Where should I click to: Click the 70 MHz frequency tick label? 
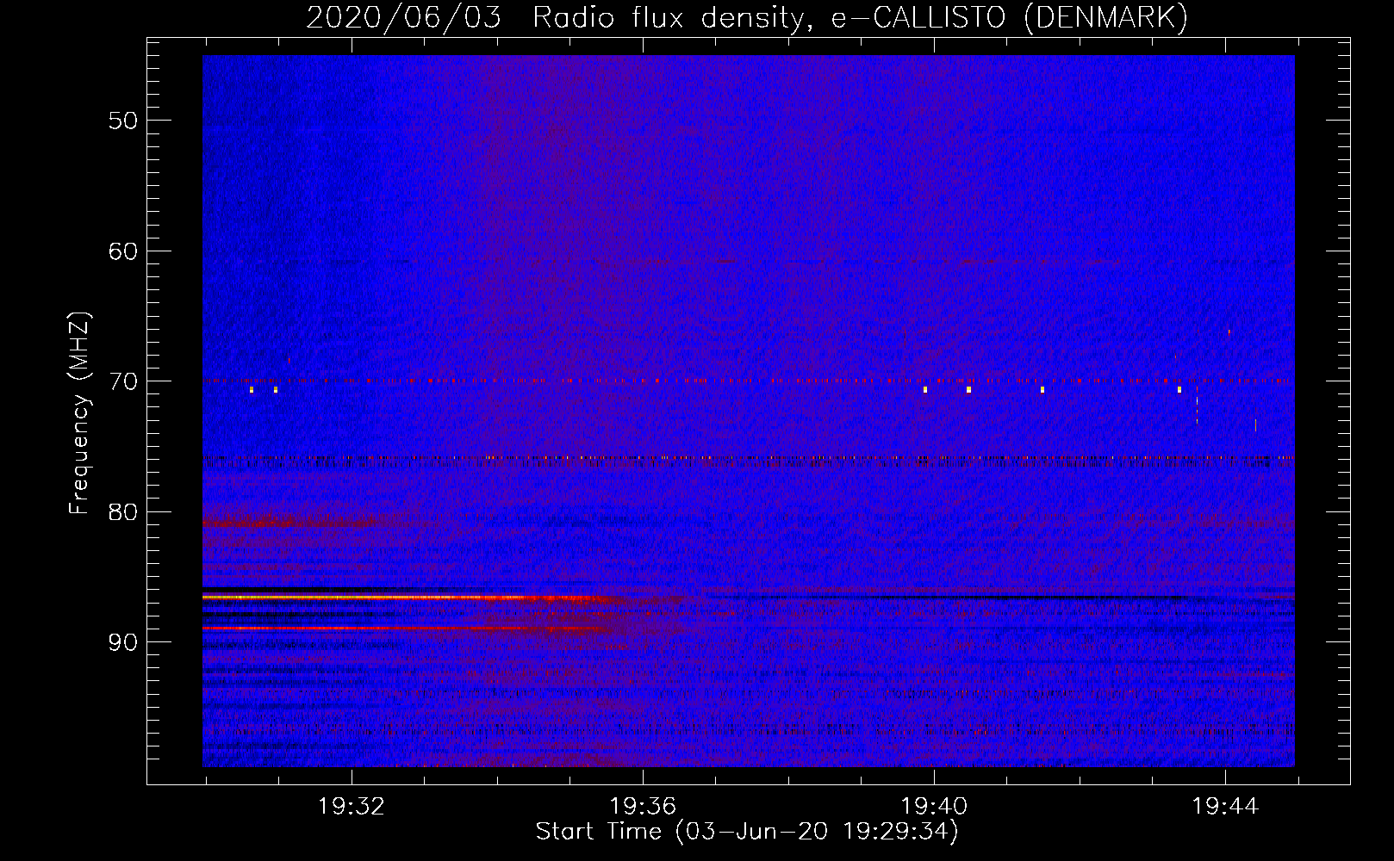pos(123,381)
